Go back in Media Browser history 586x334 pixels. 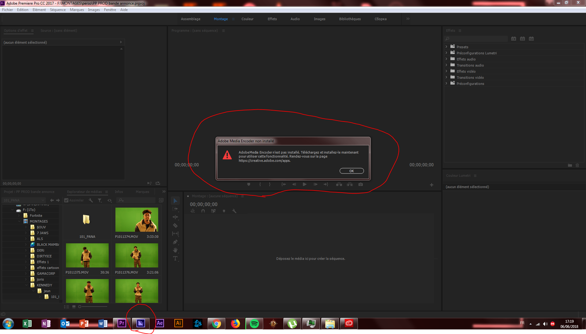pos(52,200)
